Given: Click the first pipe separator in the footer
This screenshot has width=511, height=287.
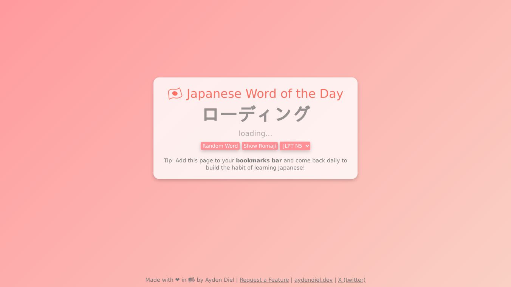Looking at the screenshot, I should tap(237, 280).
